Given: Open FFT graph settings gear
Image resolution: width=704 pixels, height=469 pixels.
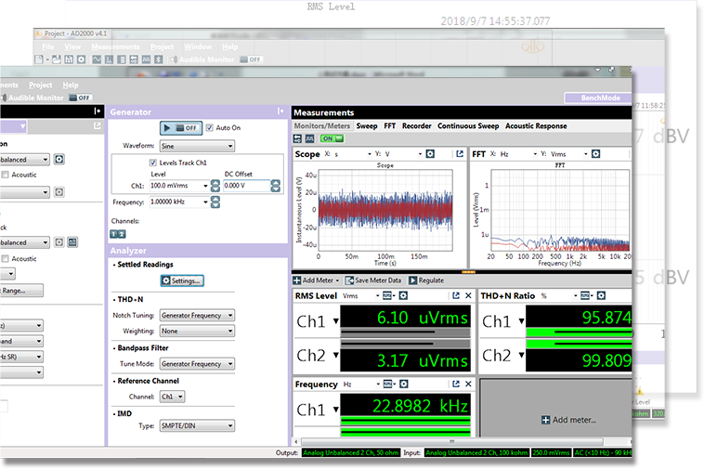Looking at the screenshot, I should pos(595,154).
